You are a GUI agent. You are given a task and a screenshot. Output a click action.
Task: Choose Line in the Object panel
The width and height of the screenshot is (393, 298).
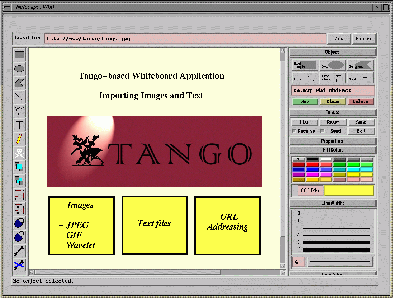pyautogui.click(x=305, y=78)
